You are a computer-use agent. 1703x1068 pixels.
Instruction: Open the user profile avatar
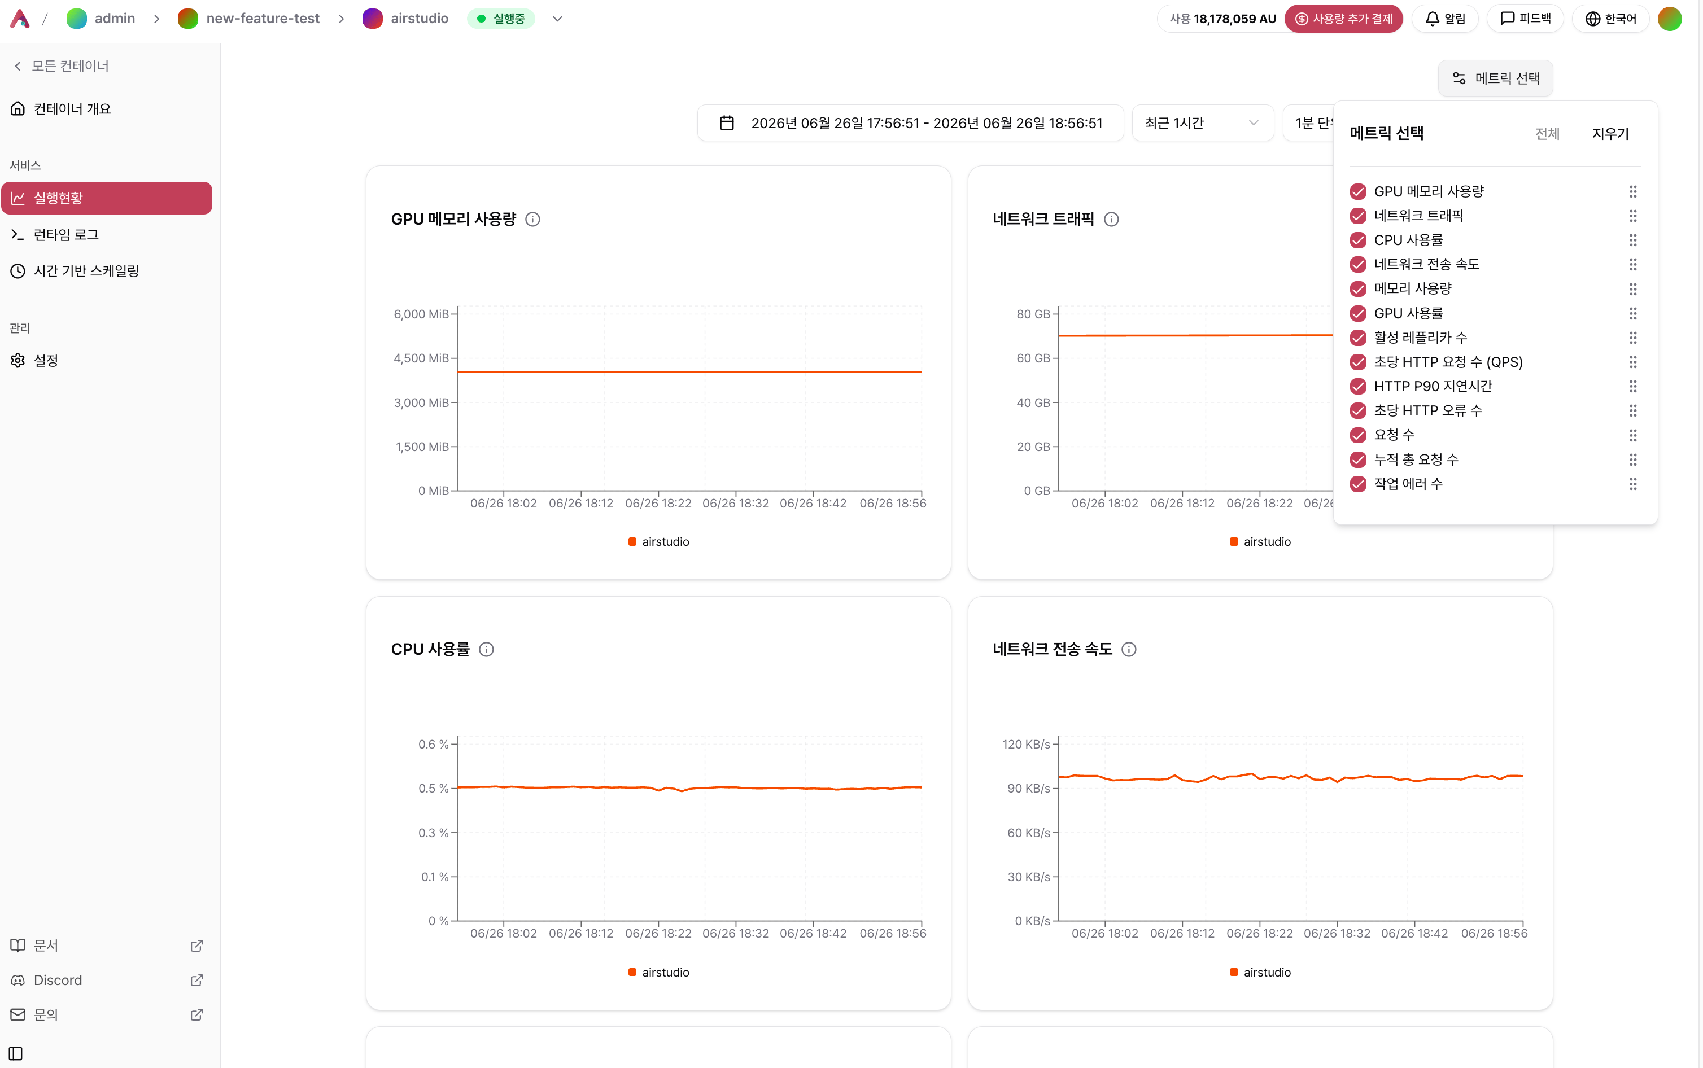click(x=1670, y=19)
